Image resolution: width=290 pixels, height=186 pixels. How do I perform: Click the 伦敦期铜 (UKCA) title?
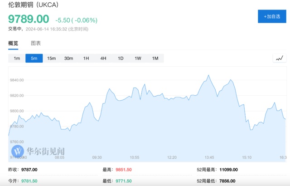[x=36, y=6]
